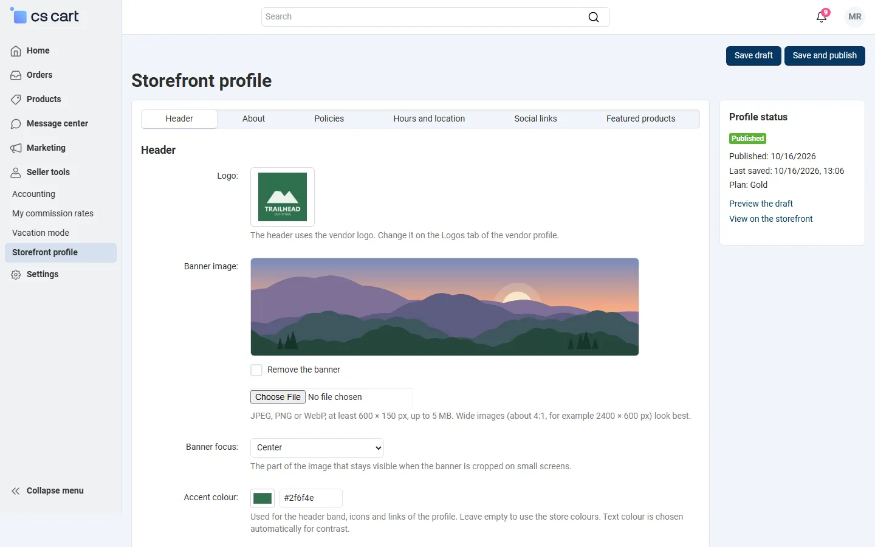Screen dimensions: 875x547
Task: Click the Home house icon
Action: [x=16, y=51]
